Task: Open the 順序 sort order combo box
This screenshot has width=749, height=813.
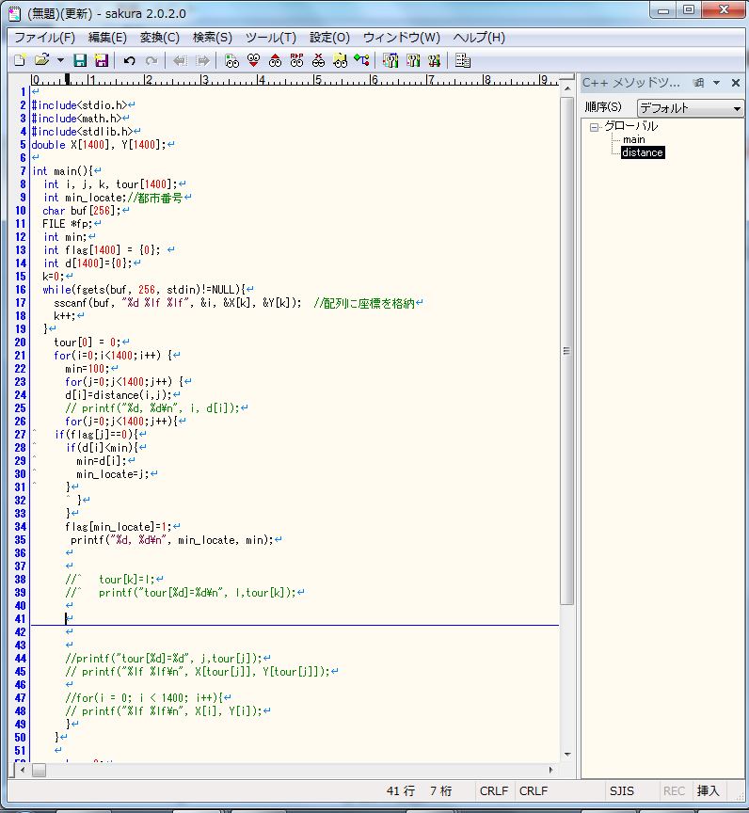Action: pyautogui.click(x=691, y=108)
